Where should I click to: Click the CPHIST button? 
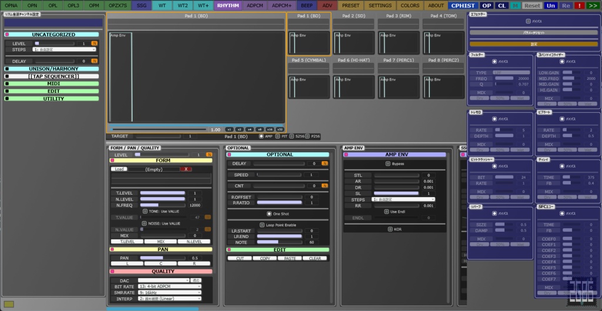point(463,5)
